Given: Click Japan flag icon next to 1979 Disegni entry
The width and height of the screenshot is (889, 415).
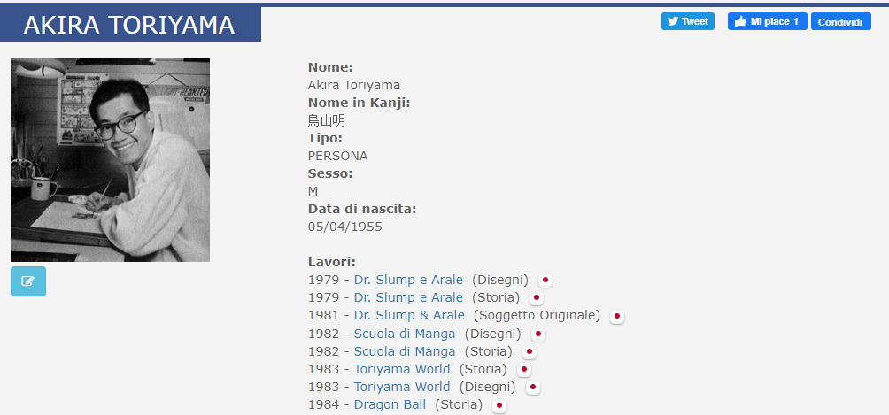Looking at the screenshot, I should click(545, 280).
